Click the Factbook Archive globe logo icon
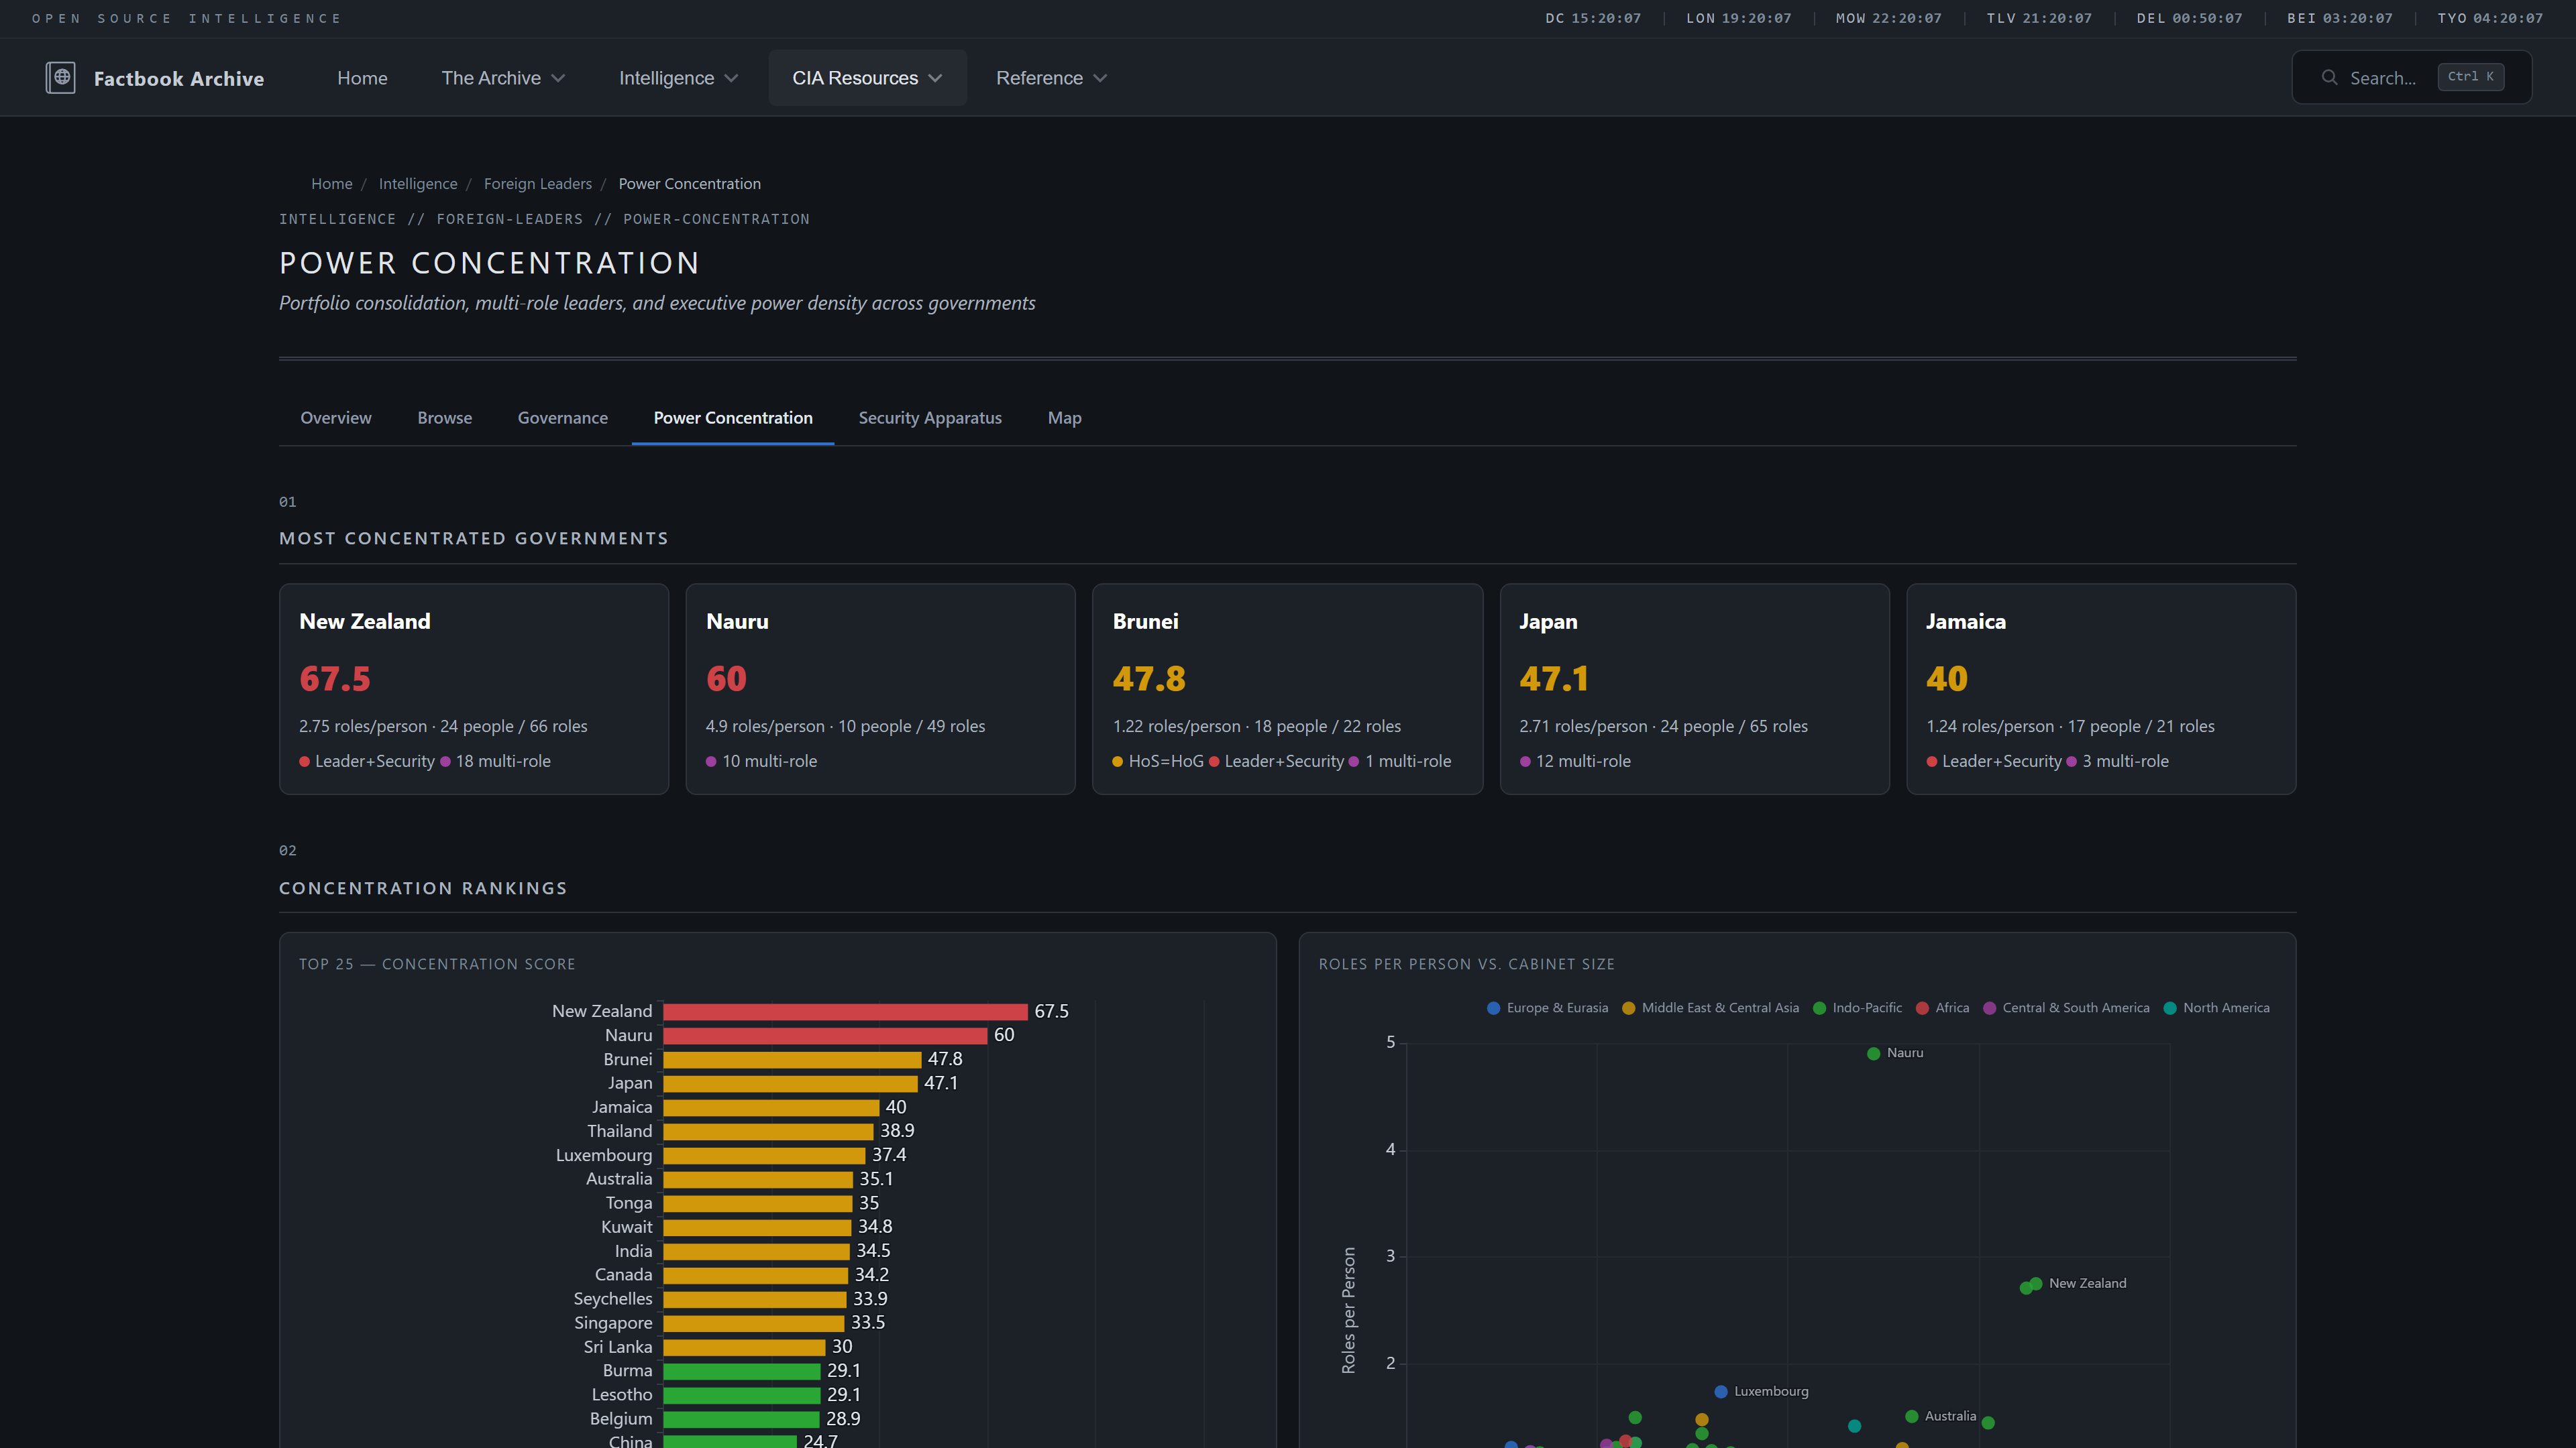The width and height of the screenshot is (2576, 1448). tap(61, 78)
